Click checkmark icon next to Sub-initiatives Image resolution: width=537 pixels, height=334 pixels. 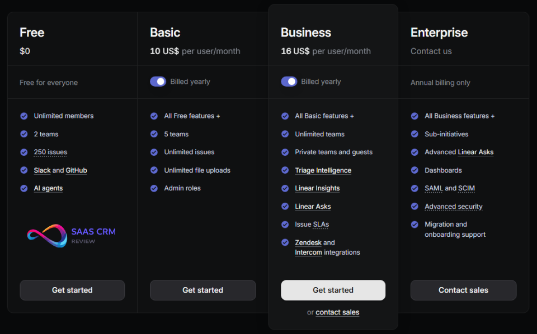414,134
